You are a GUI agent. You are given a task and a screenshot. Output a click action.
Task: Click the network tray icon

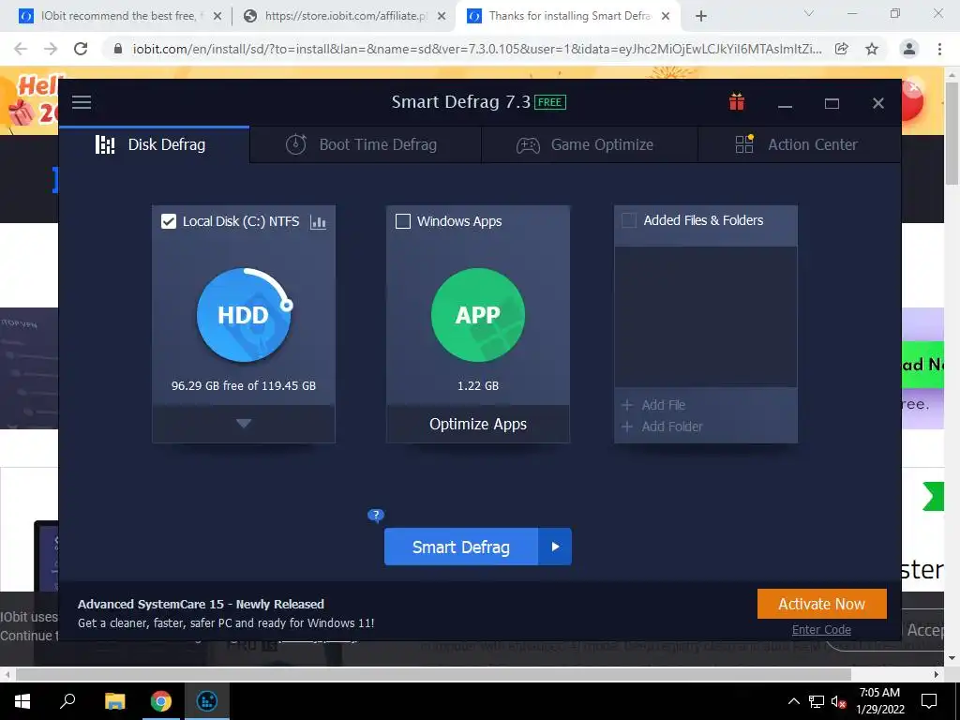coord(817,701)
